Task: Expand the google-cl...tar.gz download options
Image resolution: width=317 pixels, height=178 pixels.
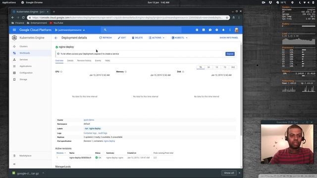Action: pyautogui.click(x=43, y=173)
